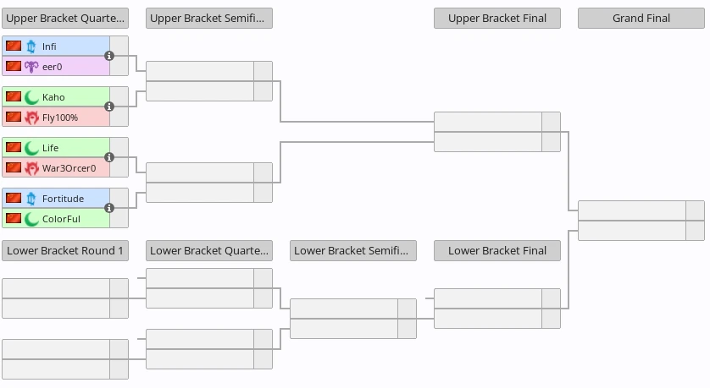Click the empty Grand Final top slot
Image resolution: width=710 pixels, height=388 pixels.
[x=631, y=210]
